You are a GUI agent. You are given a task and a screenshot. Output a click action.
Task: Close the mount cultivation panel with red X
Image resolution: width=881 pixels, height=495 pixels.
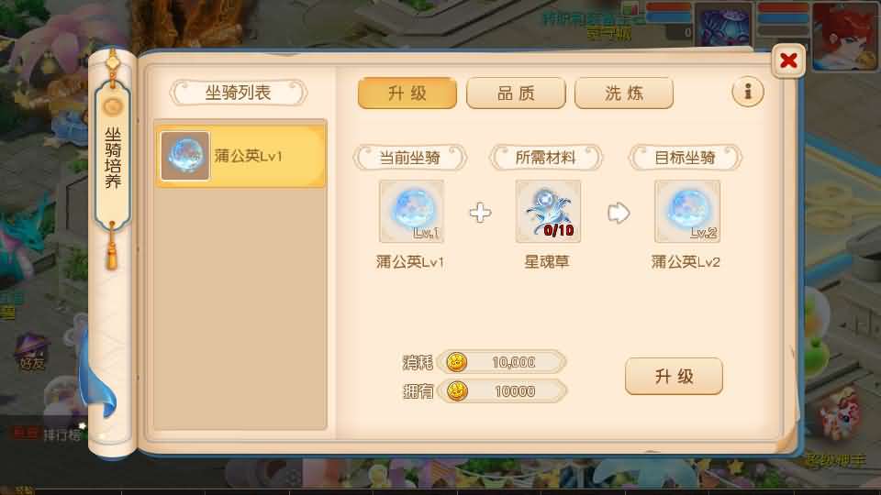(x=788, y=60)
